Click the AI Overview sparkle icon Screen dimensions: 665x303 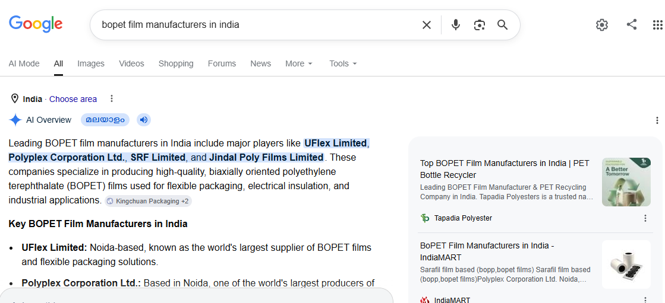[15, 120]
